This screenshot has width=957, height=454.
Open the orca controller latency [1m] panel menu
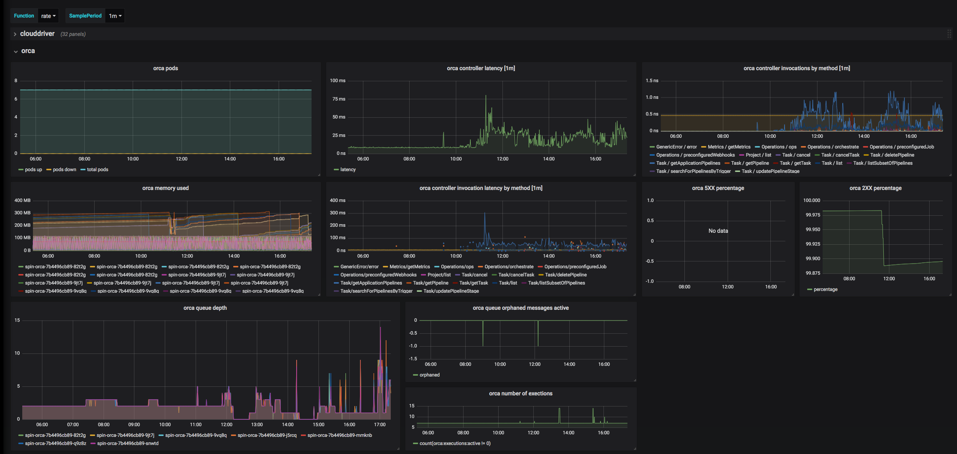pyautogui.click(x=481, y=68)
